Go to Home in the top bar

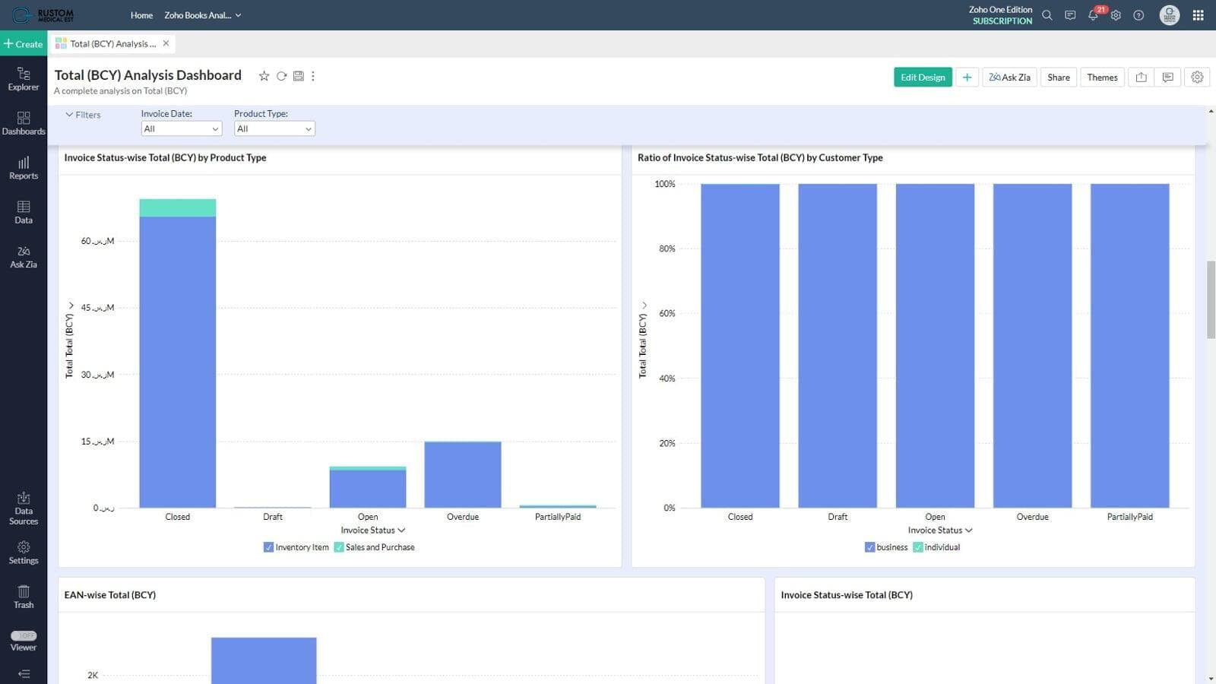pos(141,15)
